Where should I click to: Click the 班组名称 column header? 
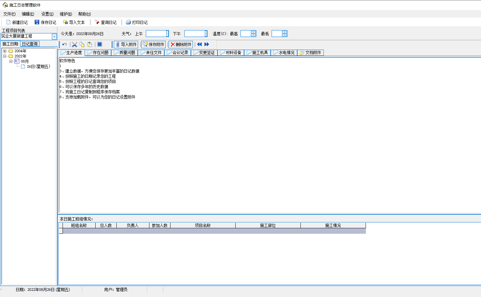(x=79, y=225)
